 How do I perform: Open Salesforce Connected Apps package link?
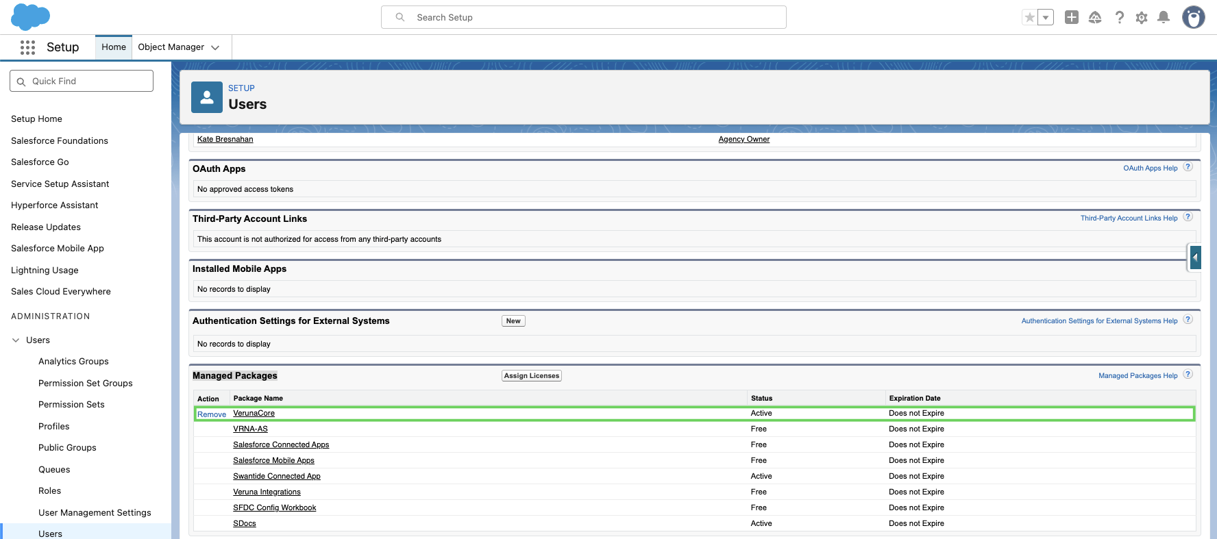click(x=281, y=445)
